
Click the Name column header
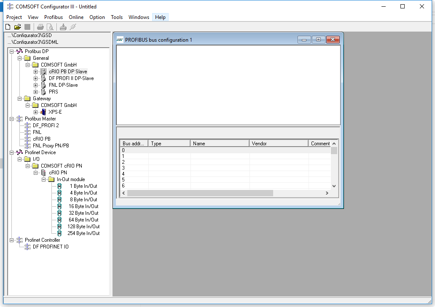220,144
